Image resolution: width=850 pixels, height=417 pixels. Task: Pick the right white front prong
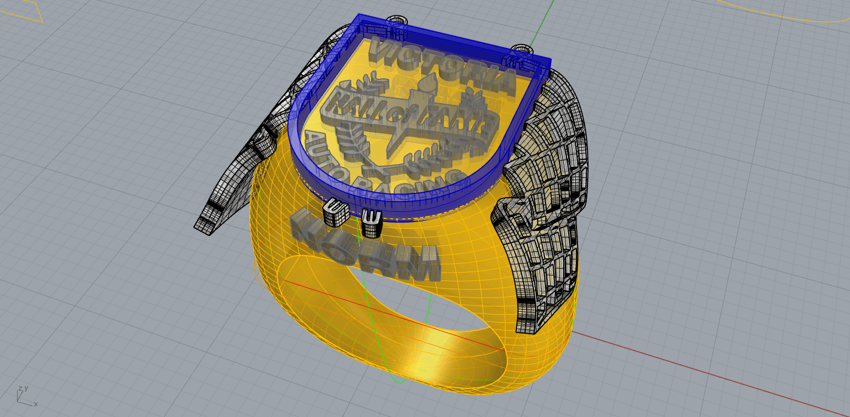pos(372,224)
